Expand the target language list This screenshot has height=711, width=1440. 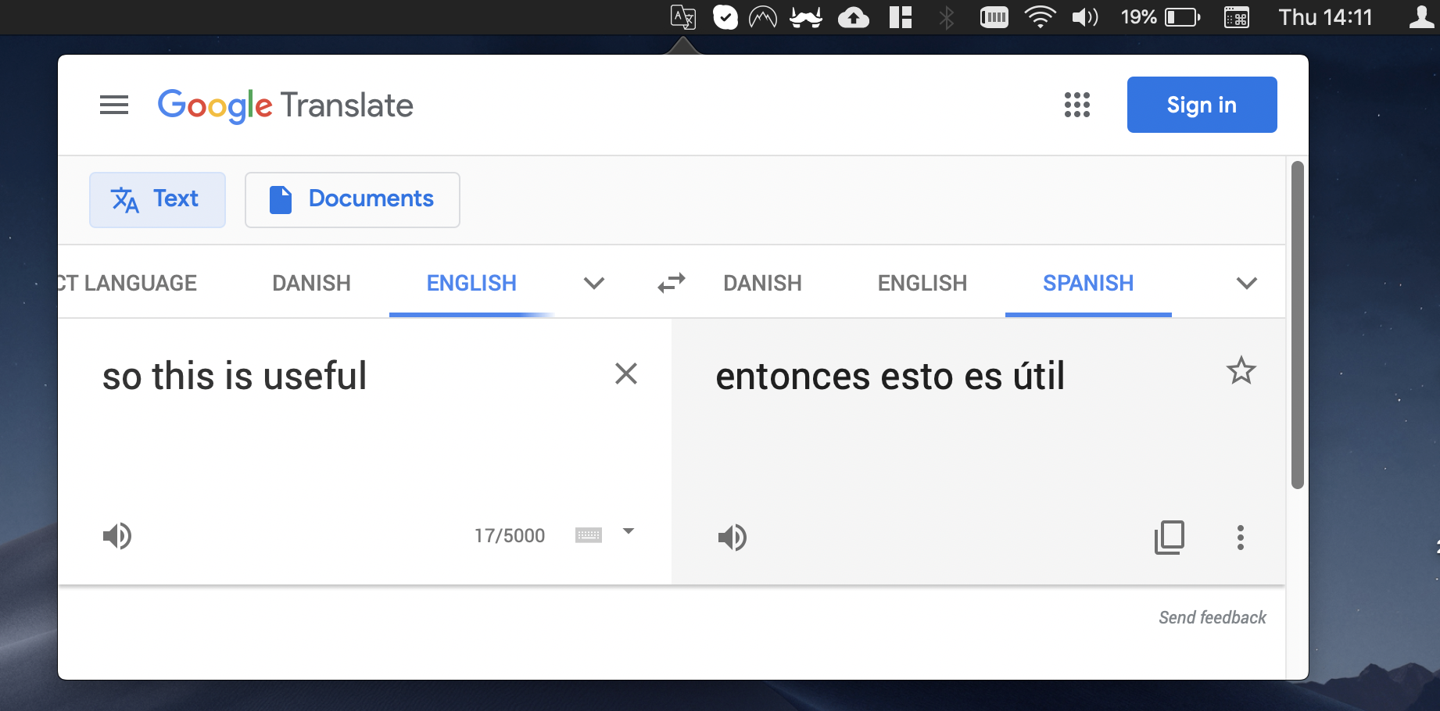1247,283
